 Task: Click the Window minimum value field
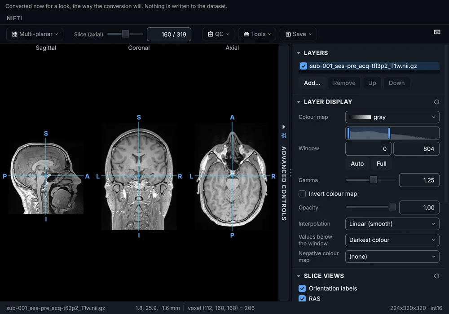368,149
